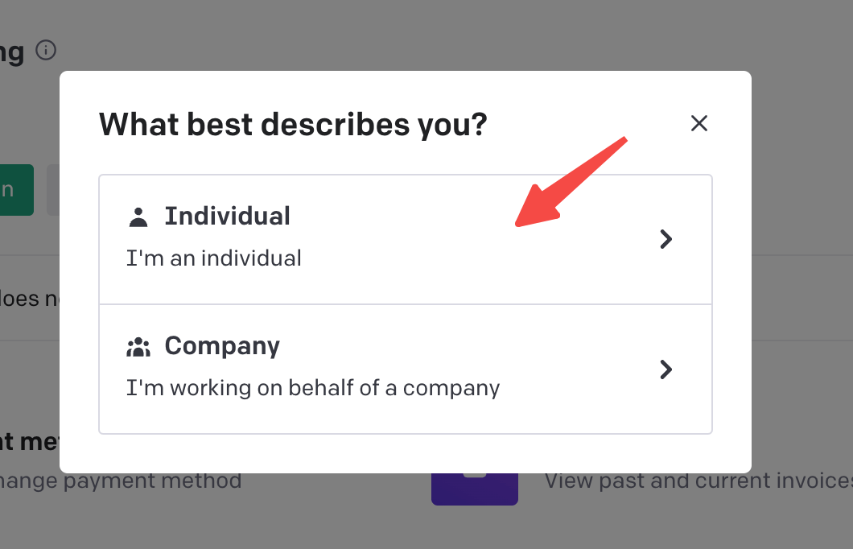The width and height of the screenshot is (853, 549).
Task: Open the Individual option via its chevron
Action: point(666,239)
